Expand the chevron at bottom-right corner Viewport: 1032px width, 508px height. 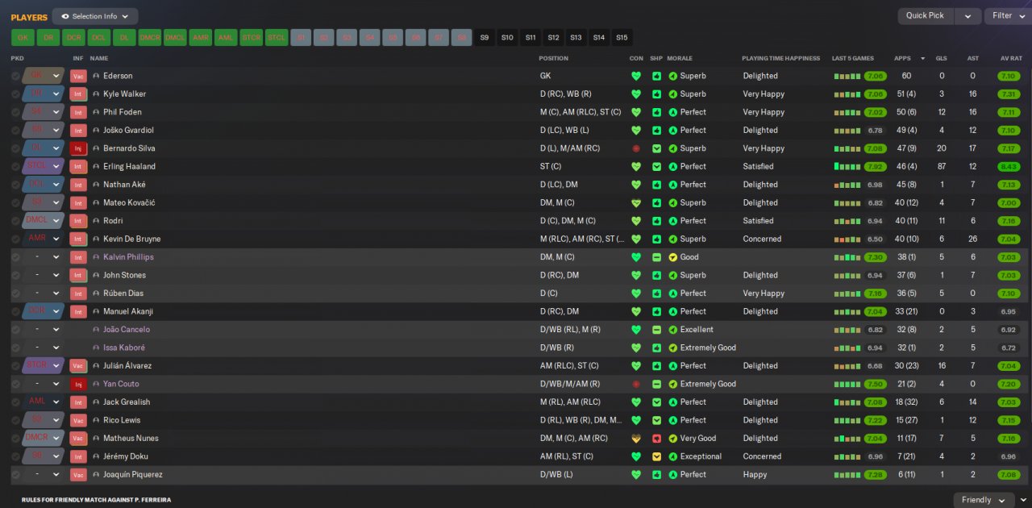tap(1023, 500)
